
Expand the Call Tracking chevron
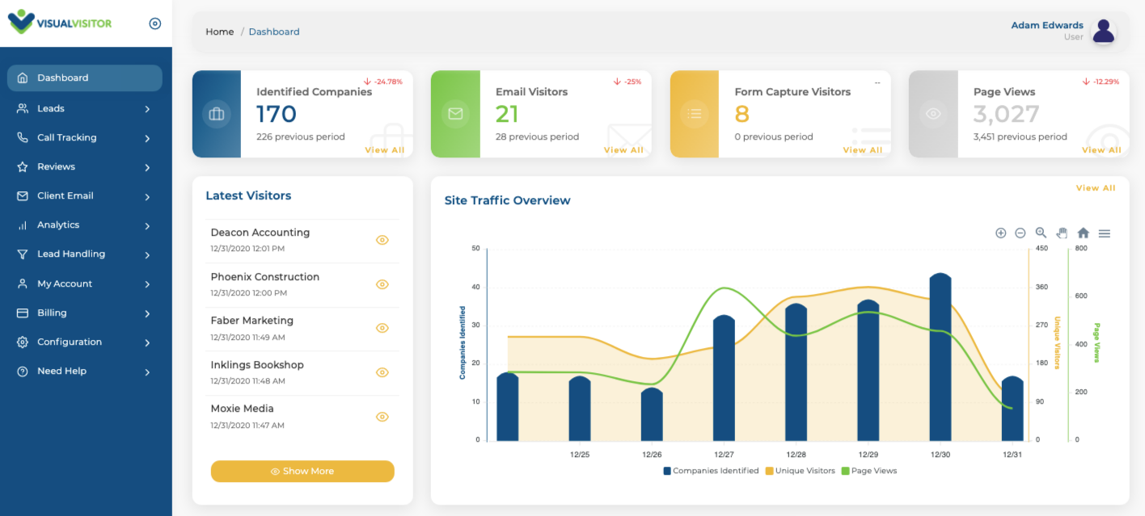coord(147,139)
